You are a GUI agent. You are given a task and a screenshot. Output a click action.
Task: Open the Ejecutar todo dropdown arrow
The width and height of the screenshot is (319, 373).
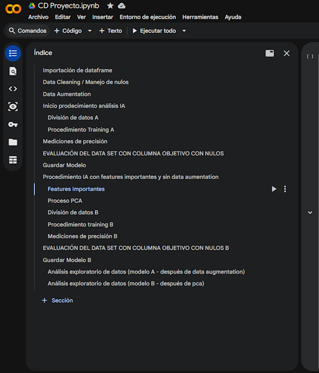[x=184, y=31]
